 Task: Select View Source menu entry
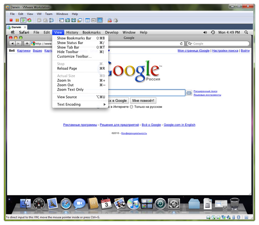pos(67,97)
